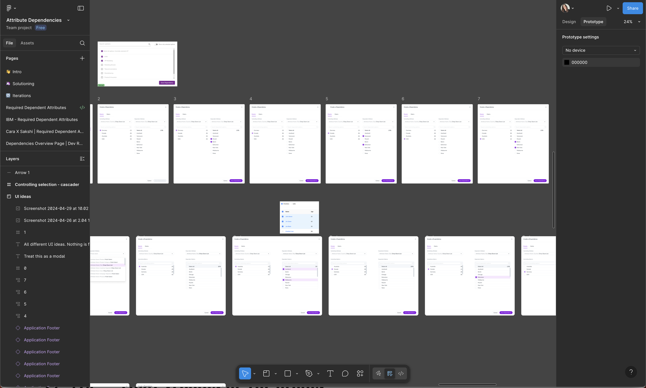646x388 pixels.
Task: Select the Comment tool
Action: coord(345,373)
